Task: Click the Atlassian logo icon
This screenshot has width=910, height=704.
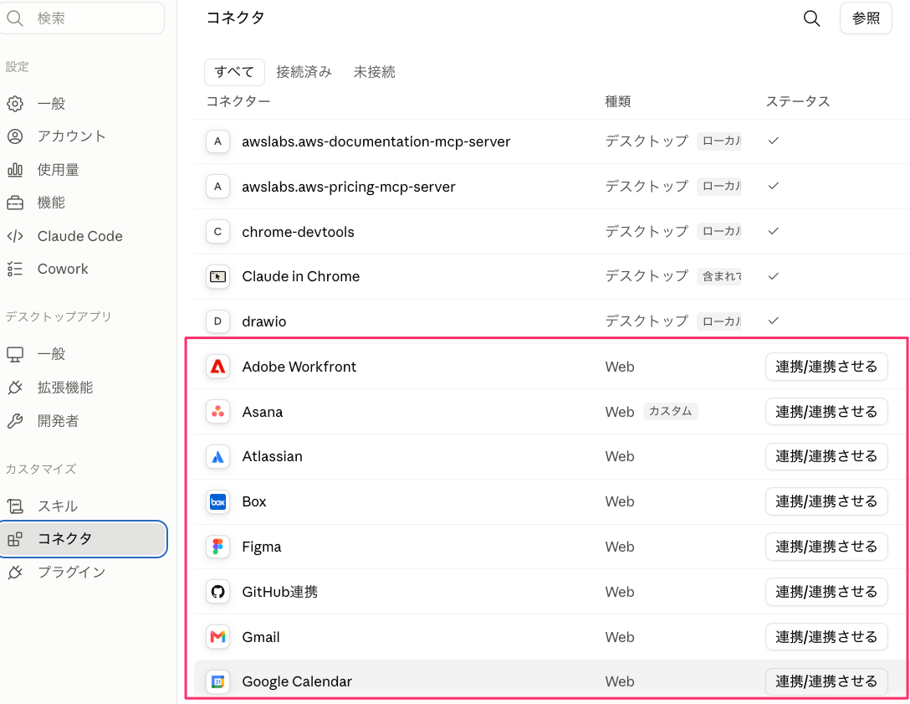Action: click(217, 456)
